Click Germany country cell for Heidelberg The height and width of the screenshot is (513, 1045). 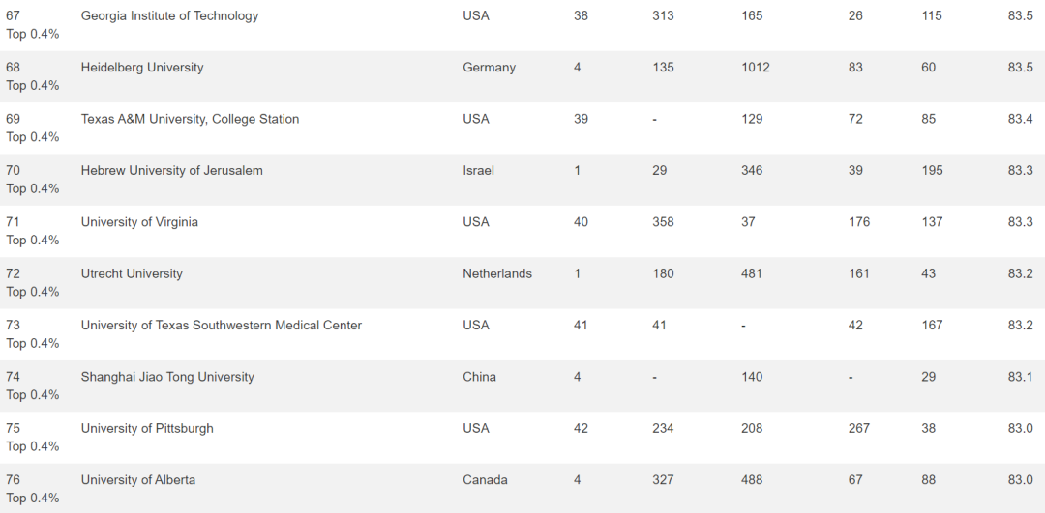click(489, 68)
